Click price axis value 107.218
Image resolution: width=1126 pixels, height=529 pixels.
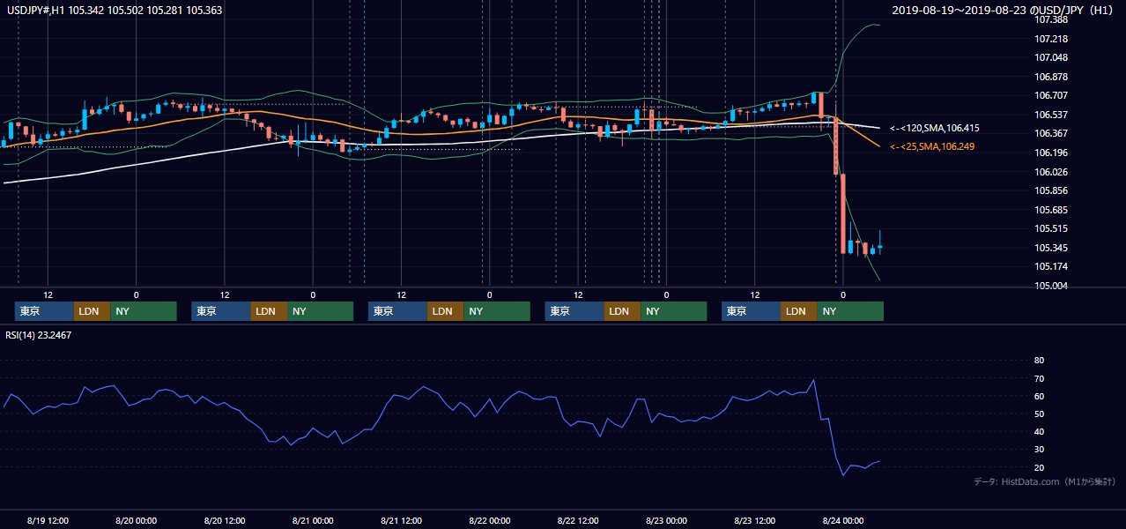(x=1051, y=39)
